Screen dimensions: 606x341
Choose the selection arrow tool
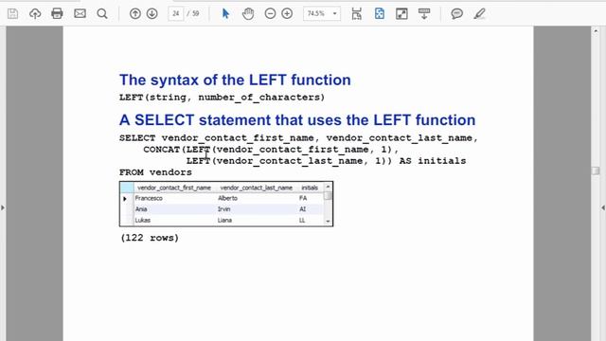(225, 14)
